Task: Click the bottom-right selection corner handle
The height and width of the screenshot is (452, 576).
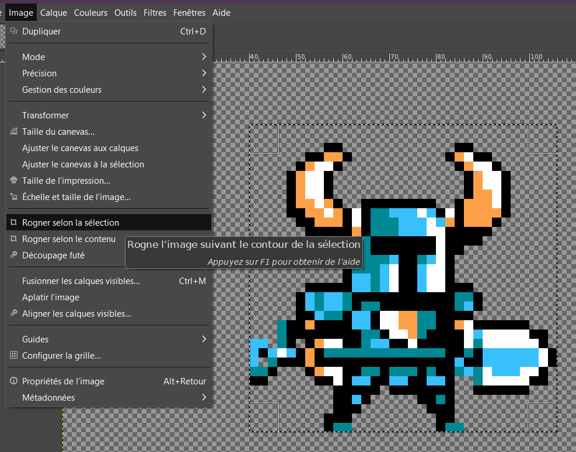Action: click(542, 417)
